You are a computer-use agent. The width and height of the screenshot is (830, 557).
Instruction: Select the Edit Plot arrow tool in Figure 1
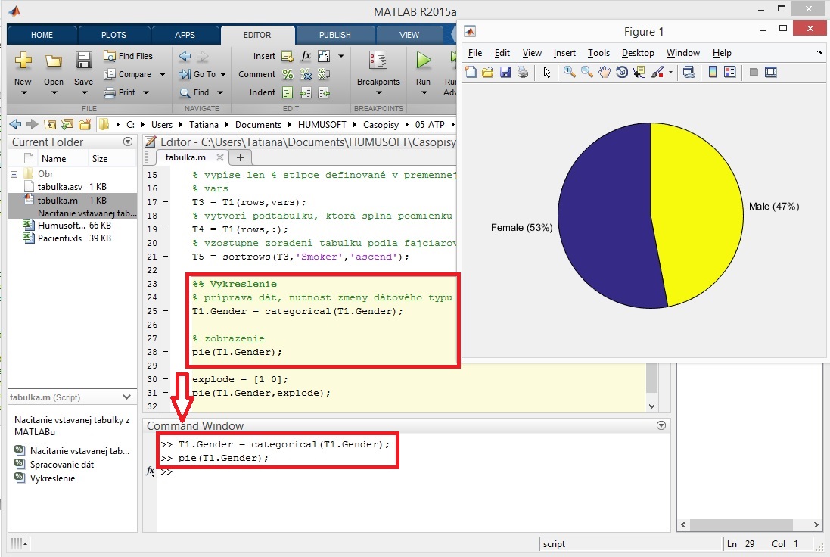click(547, 72)
